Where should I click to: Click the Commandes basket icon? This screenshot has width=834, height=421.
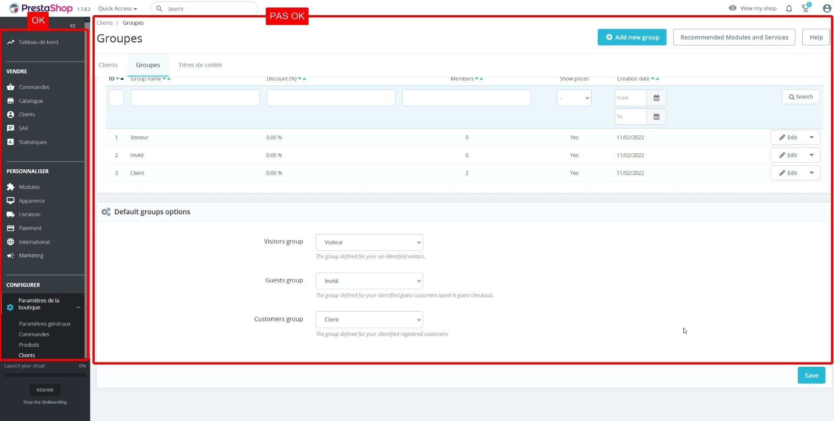(x=10, y=87)
